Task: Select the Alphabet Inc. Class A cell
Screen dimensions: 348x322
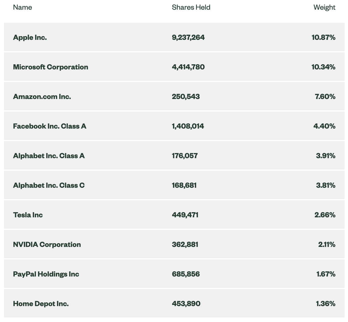Action: point(49,156)
